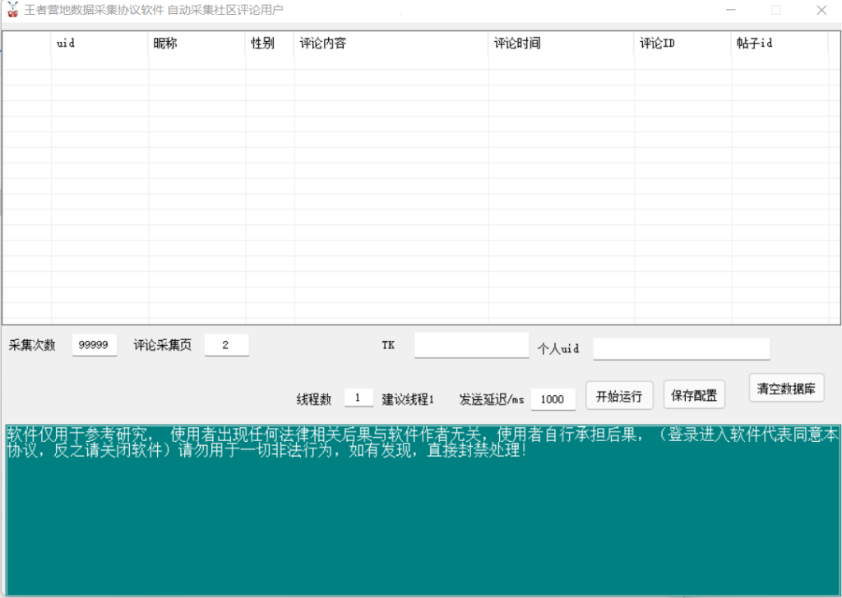The height and width of the screenshot is (598, 842).
Task: Click the 评论采集页 input box
Action: [226, 345]
